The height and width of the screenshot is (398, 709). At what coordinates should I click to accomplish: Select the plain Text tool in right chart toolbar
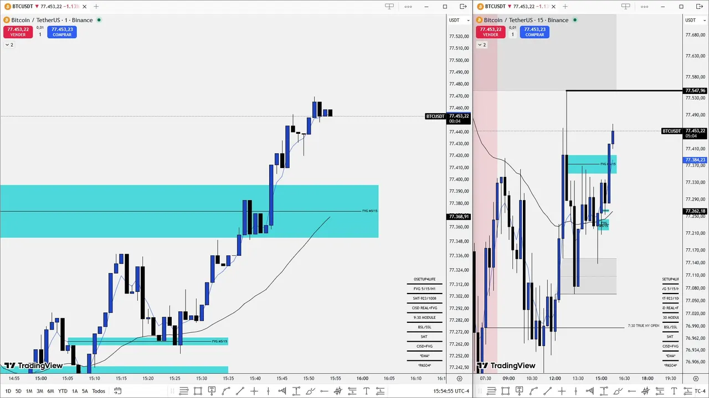[674, 391]
